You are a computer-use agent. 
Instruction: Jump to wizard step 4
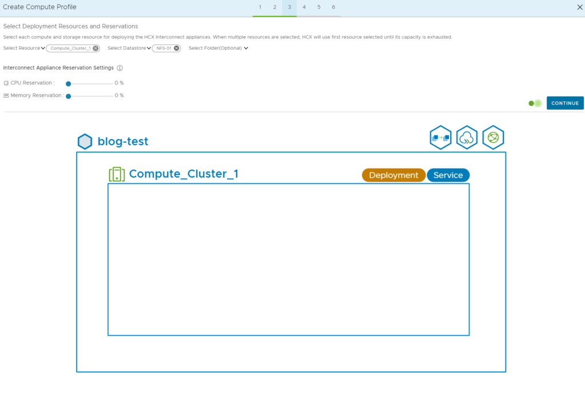304,7
